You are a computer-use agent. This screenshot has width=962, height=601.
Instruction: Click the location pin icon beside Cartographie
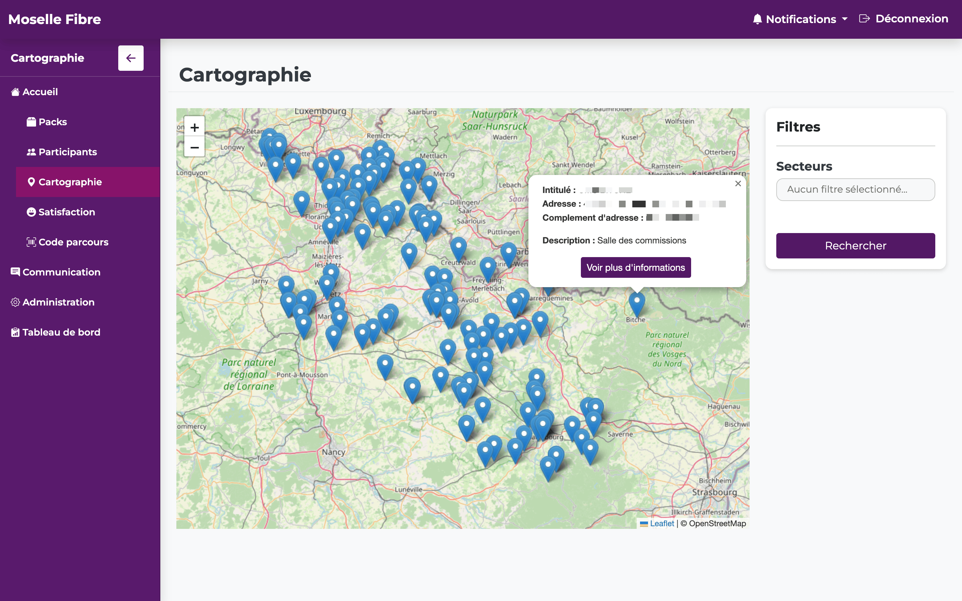click(31, 182)
